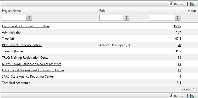Open NEWSROOM: CalRecycle News & Activities link
The height and width of the screenshot is (98, 198).
coord(32,64)
